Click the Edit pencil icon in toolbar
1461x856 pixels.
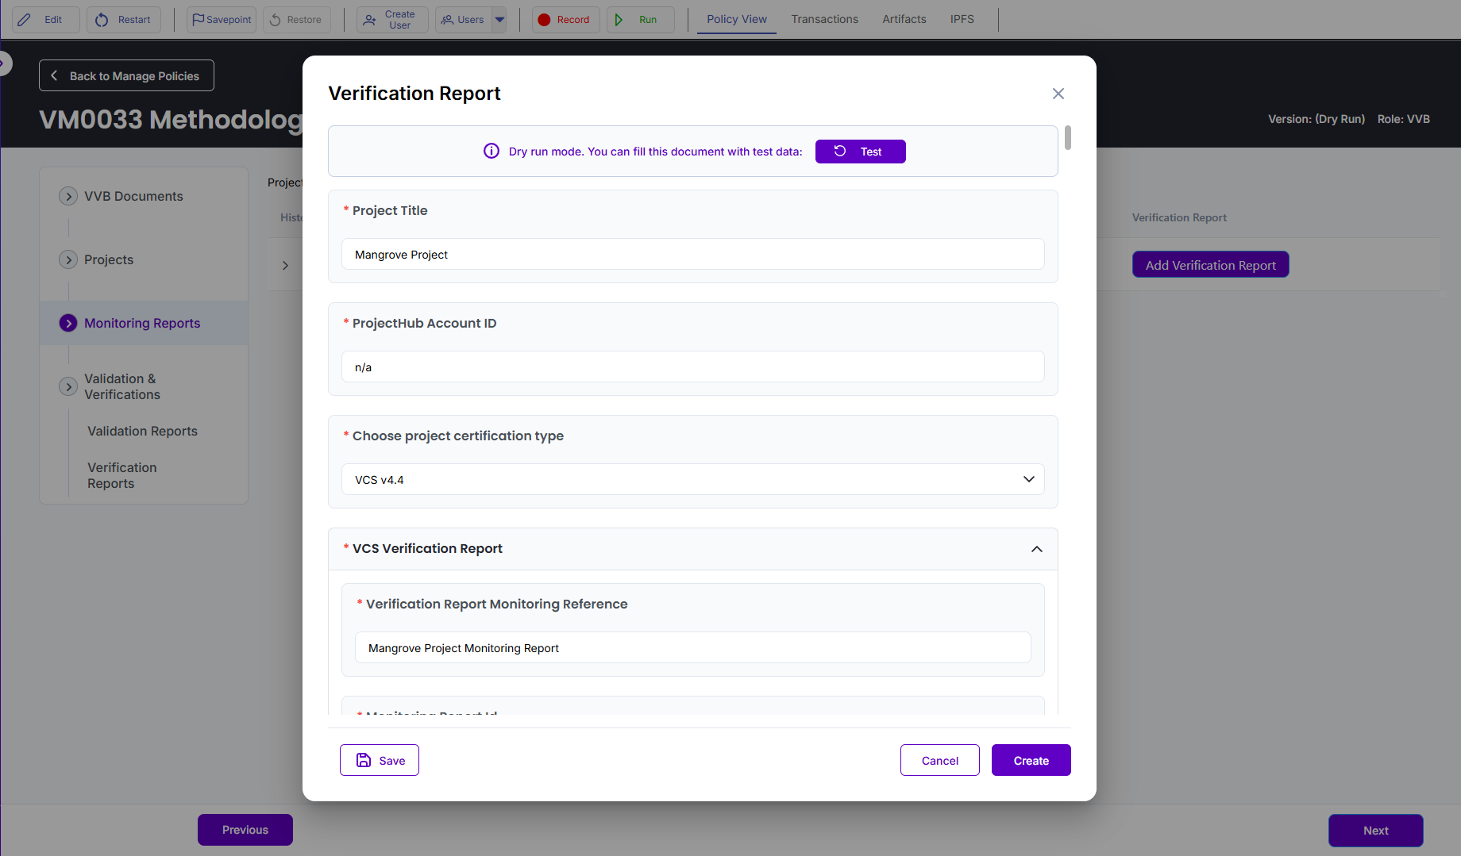tap(25, 20)
